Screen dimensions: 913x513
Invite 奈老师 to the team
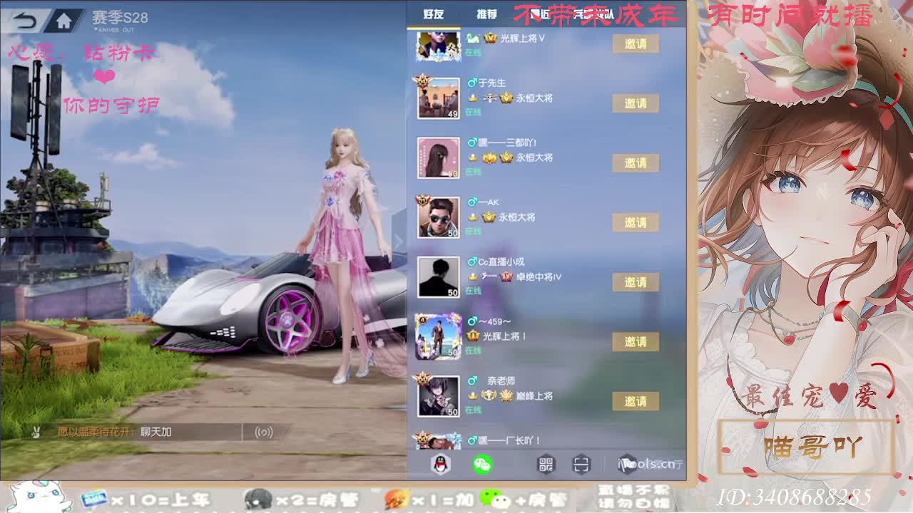tap(636, 401)
